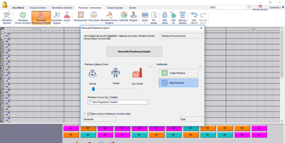285x143 pixels.
Task: Click help question mark in Kısıtlamalar
Action: pos(200,67)
